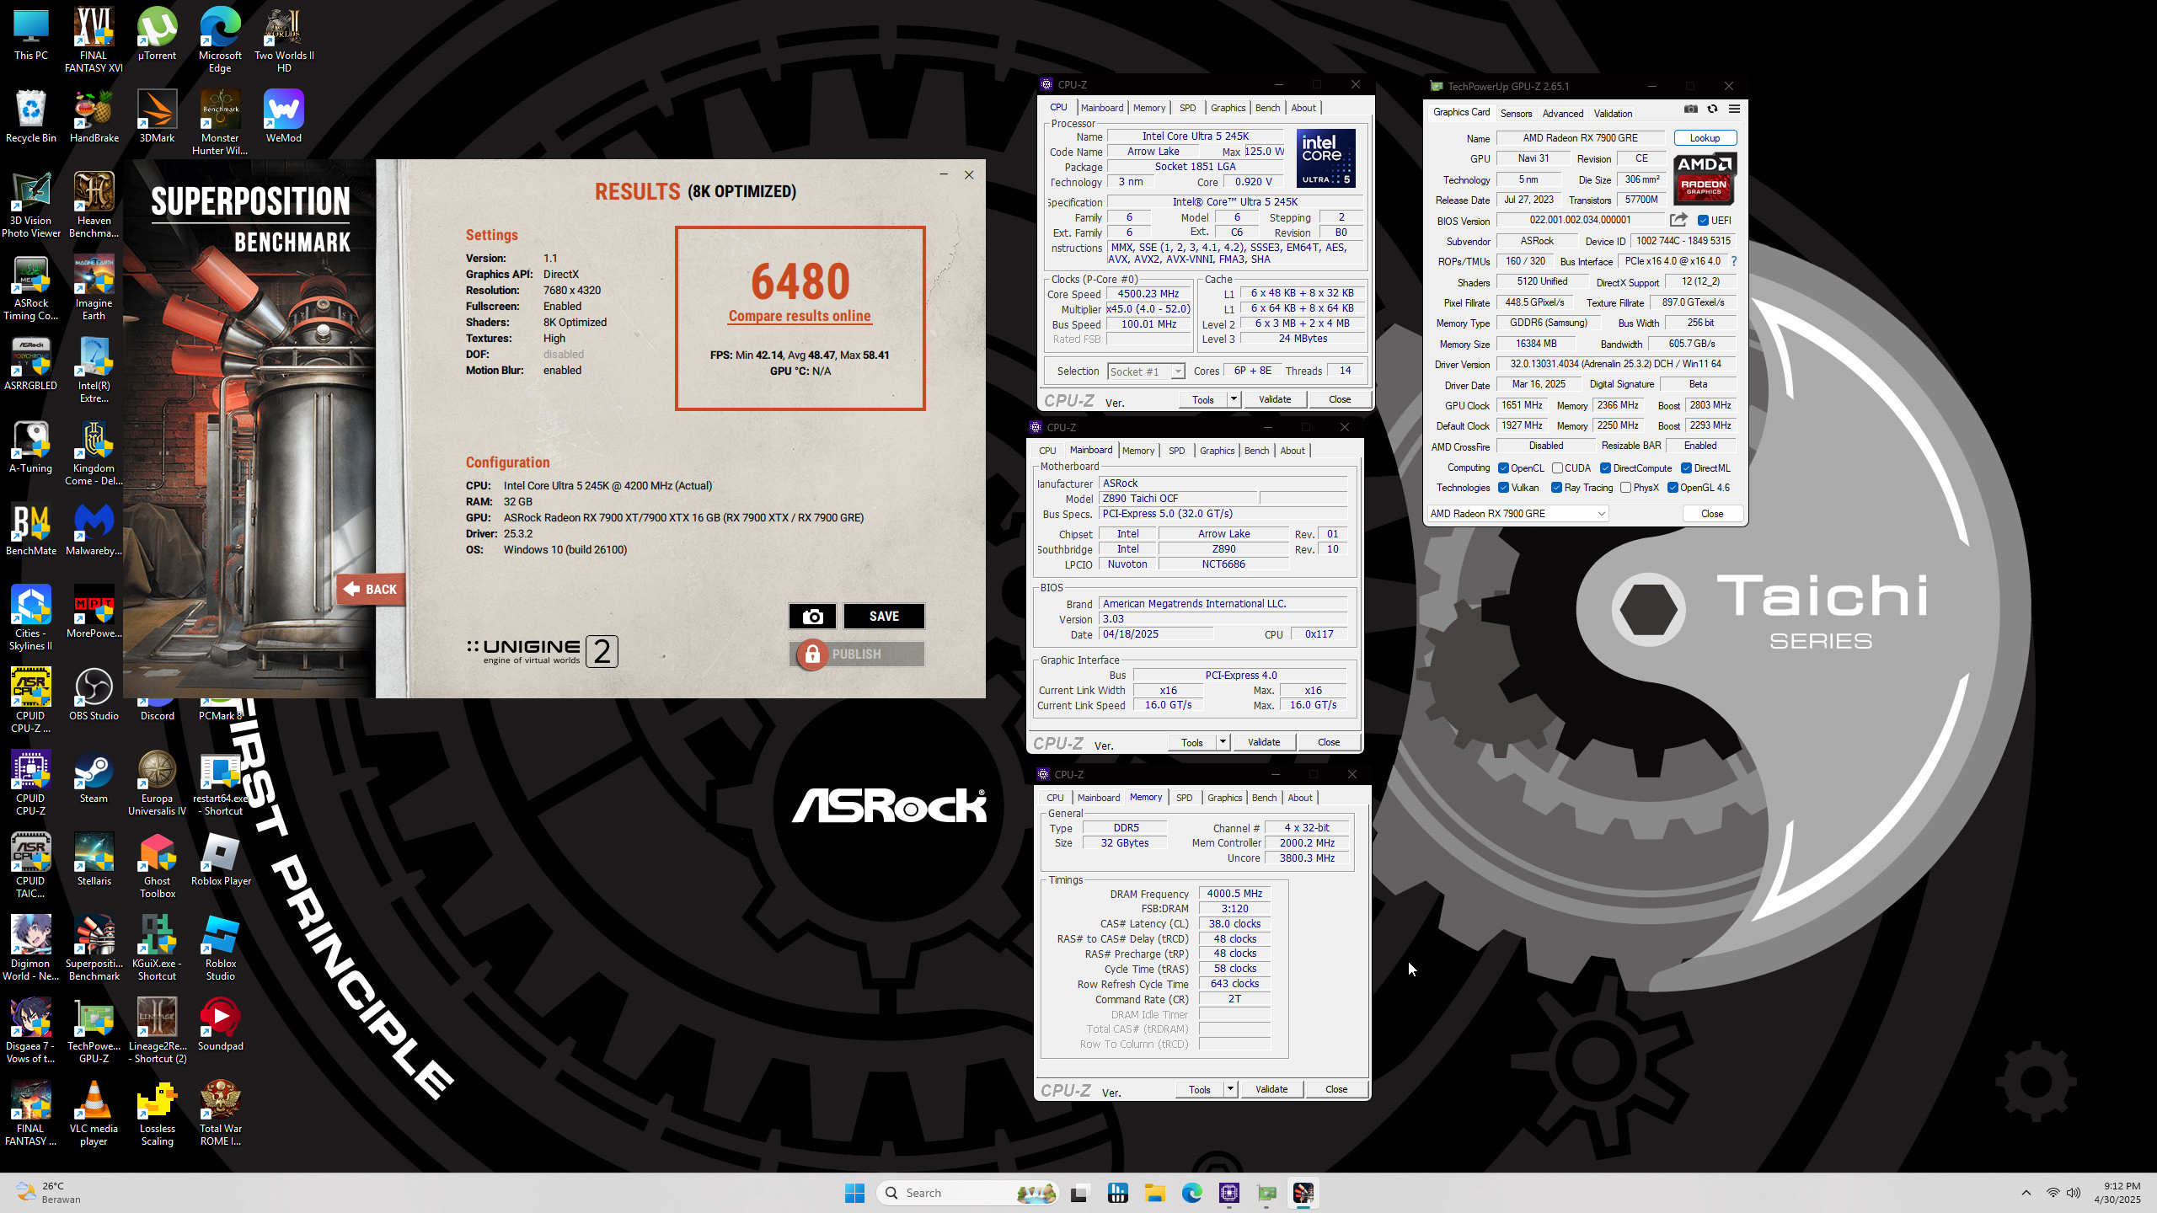Image resolution: width=2157 pixels, height=1213 pixels.
Task: Click the GPU-Z refresh icon
Action: pos(1712,110)
